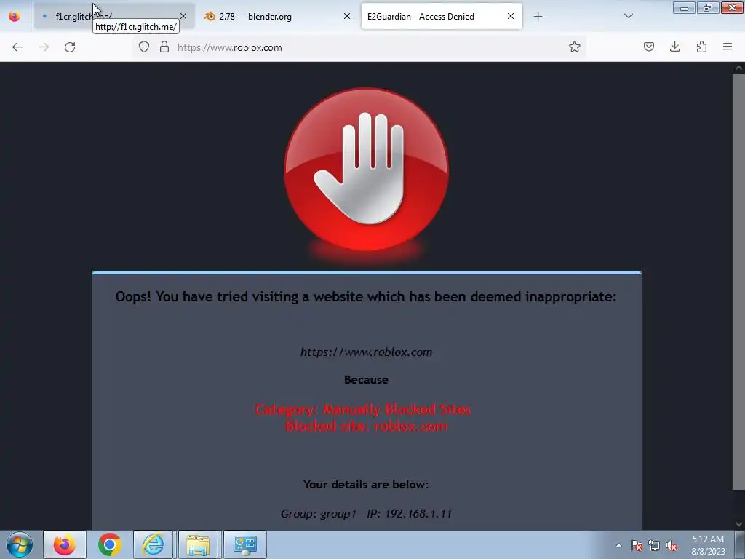Image resolution: width=745 pixels, height=559 pixels.
Task: Reload the current page
Action: 70,47
